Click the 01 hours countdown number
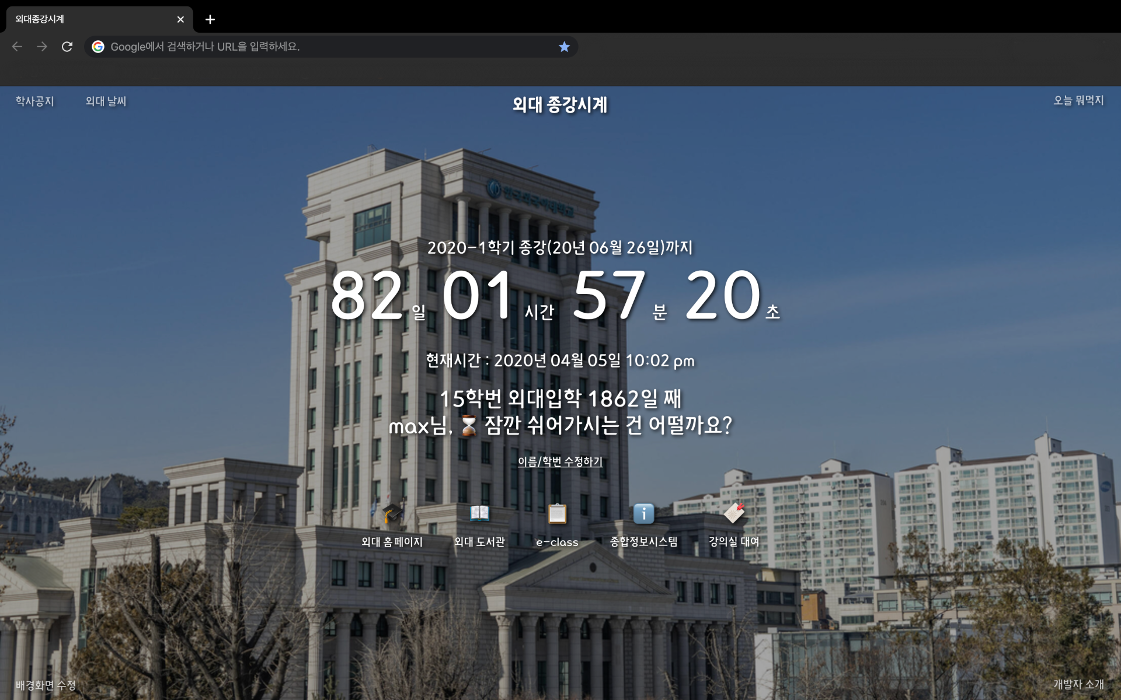 tap(478, 295)
